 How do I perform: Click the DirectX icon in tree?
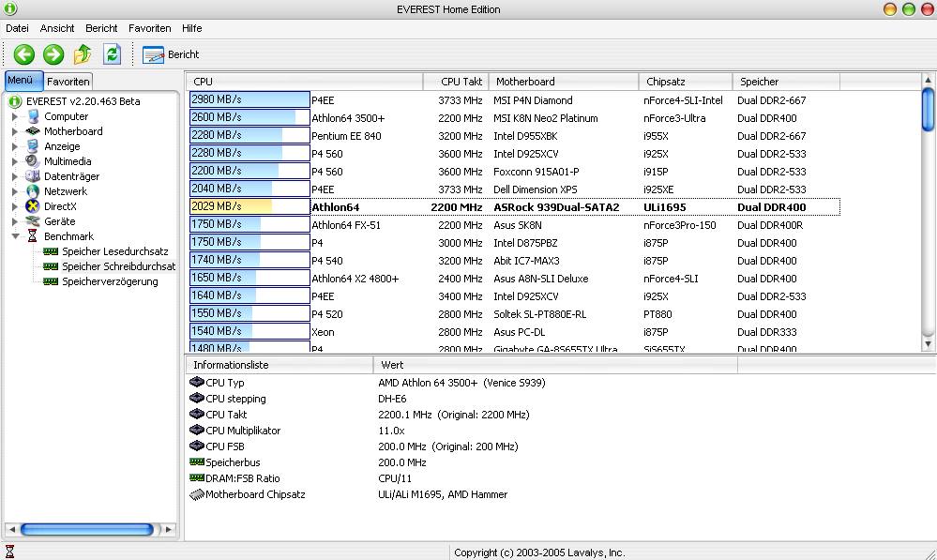pyautogui.click(x=33, y=206)
